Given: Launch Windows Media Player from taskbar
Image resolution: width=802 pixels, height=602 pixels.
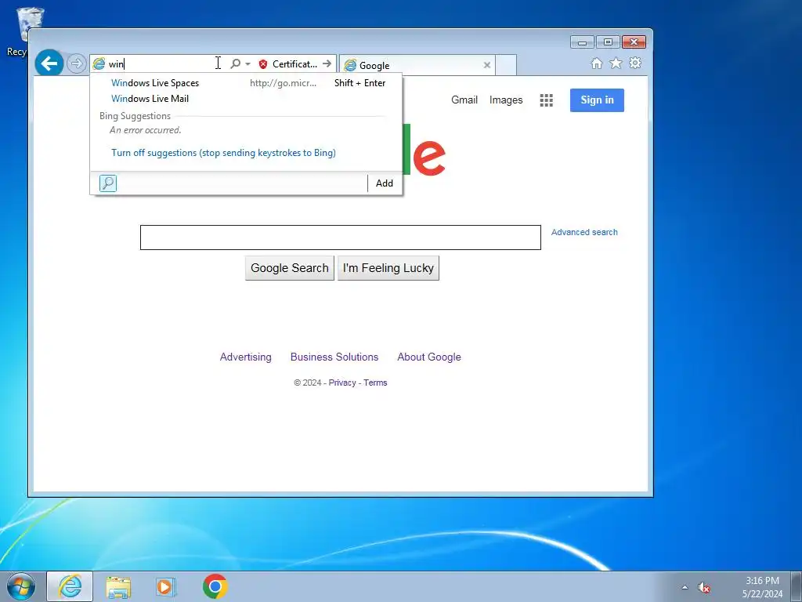Looking at the screenshot, I should pyautogui.click(x=165, y=586).
